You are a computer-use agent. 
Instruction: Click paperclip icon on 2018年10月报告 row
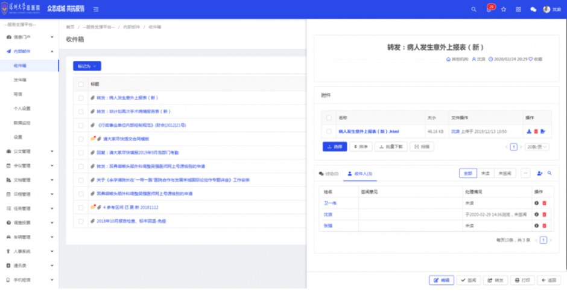(x=92, y=221)
